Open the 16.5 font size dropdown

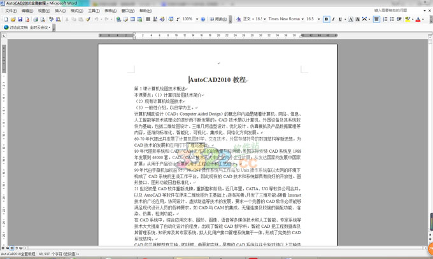tap(318, 19)
